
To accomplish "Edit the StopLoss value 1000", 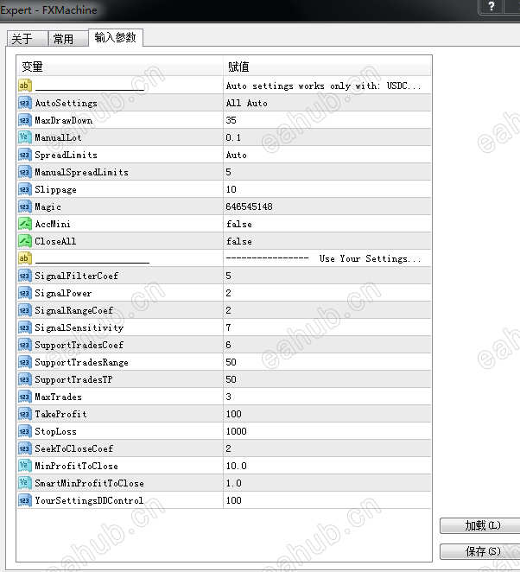I will point(327,431).
